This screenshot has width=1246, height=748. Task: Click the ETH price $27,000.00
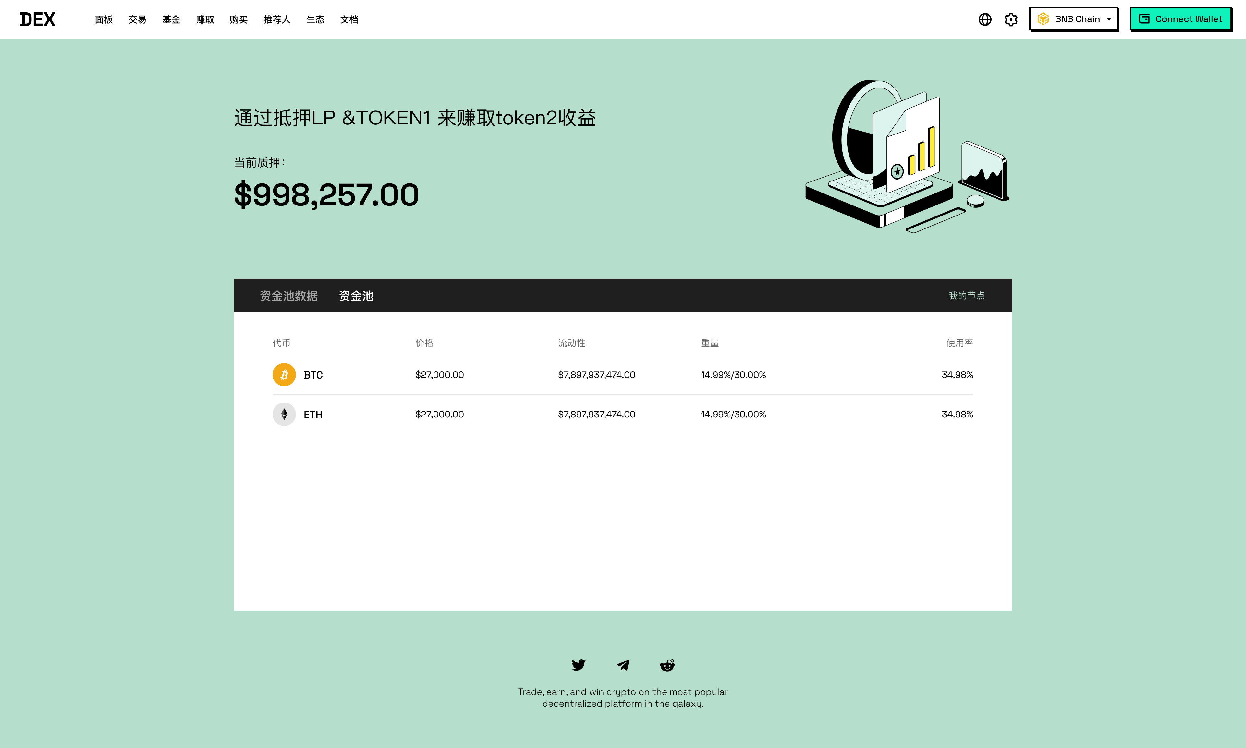440,414
